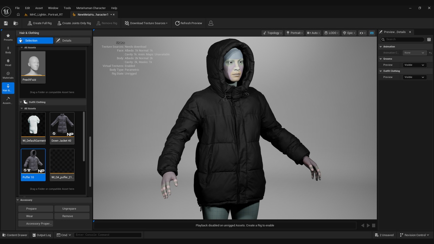Click the Remove button in Accessory
Image resolution: width=434 pixels, height=244 pixels.
(x=72, y=216)
